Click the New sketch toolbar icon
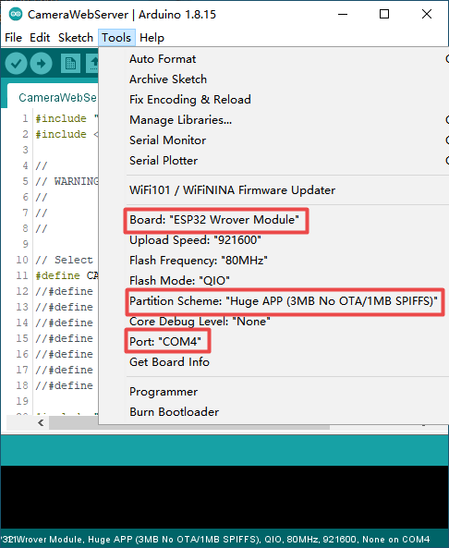The width and height of the screenshot is (449, 548). tap(70, 64)
